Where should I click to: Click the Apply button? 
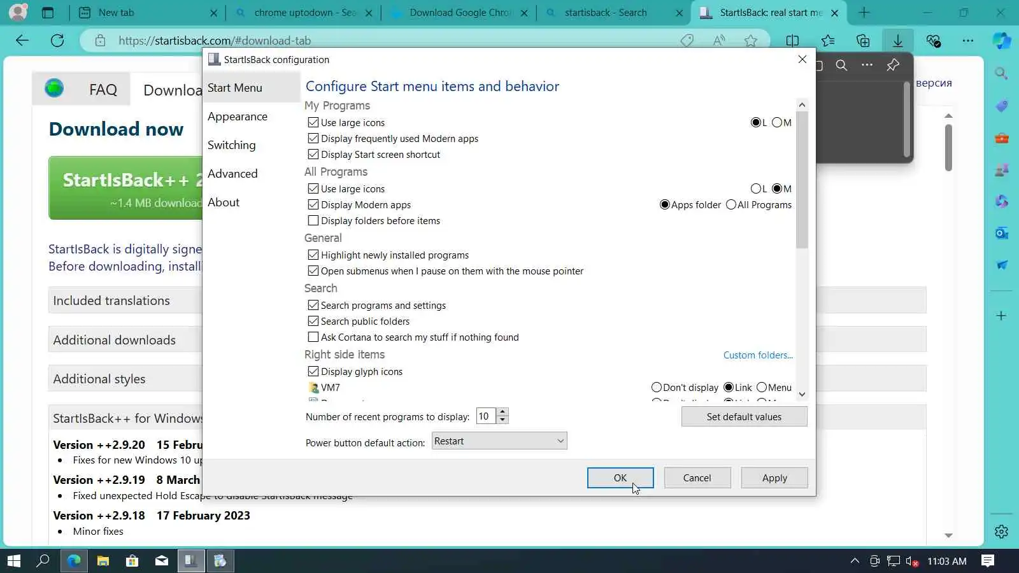(774, 478)
